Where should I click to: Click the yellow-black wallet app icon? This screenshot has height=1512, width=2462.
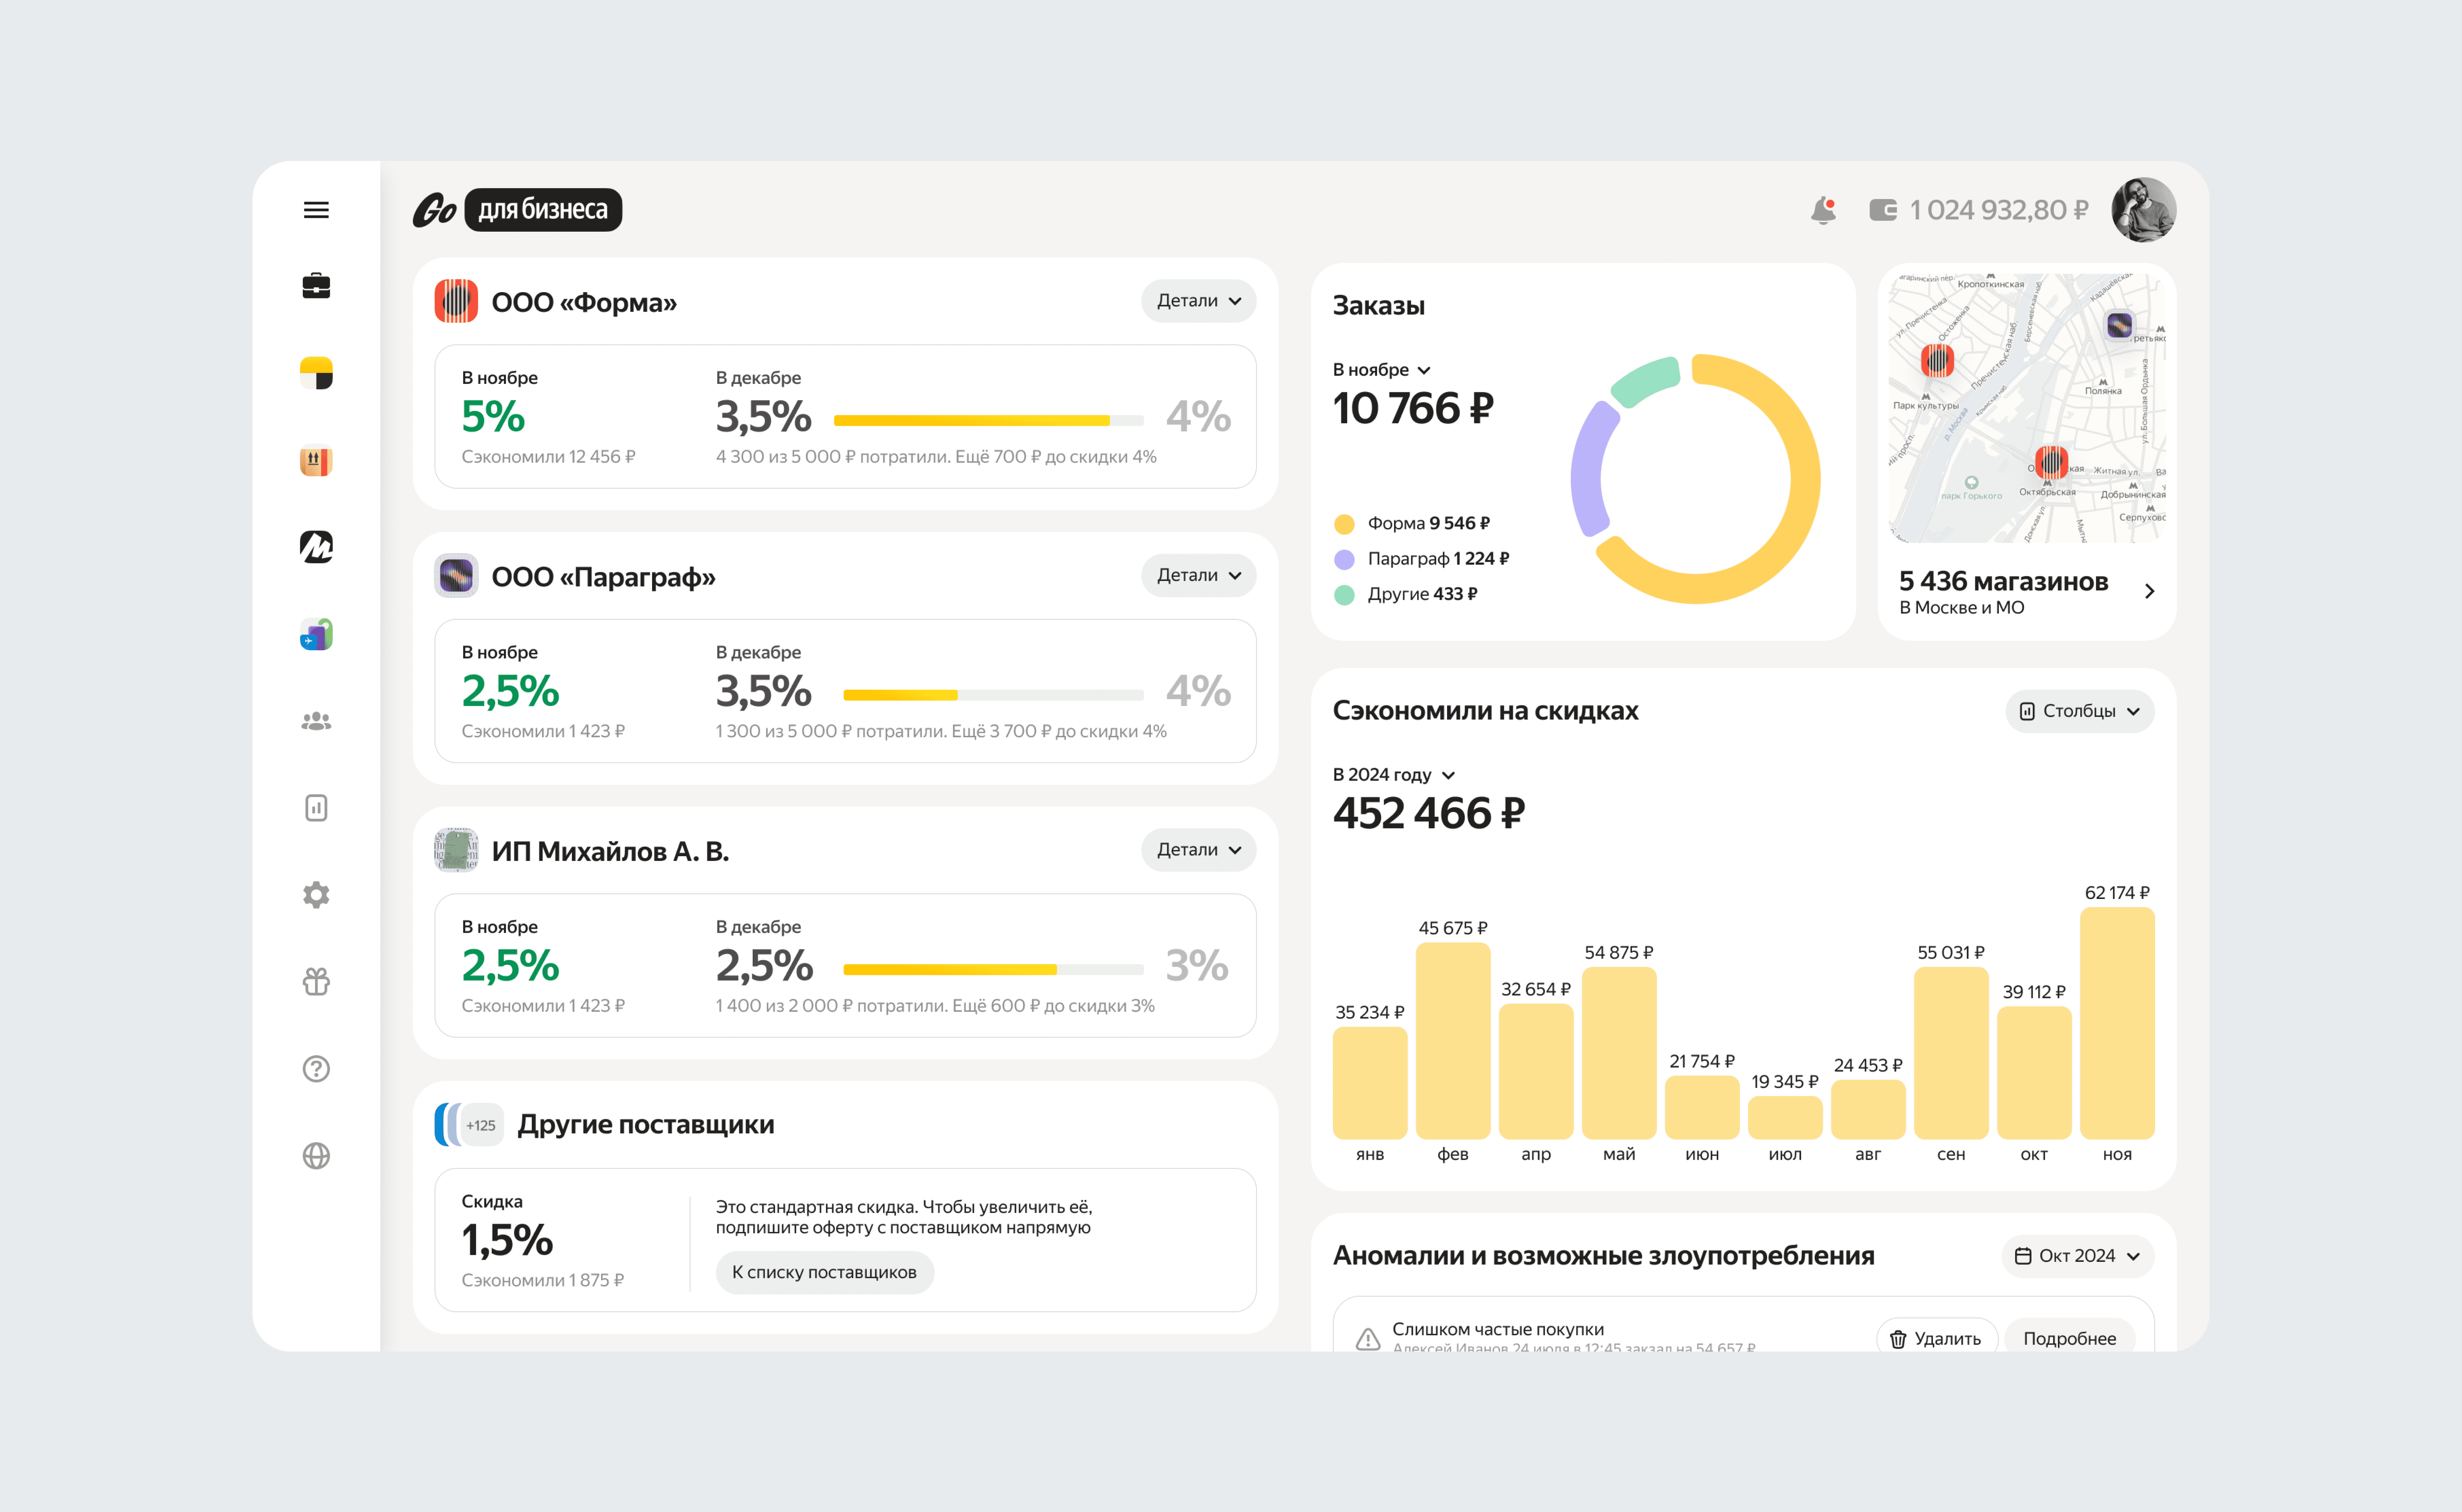pyautogui.click(x=316, y=373)
